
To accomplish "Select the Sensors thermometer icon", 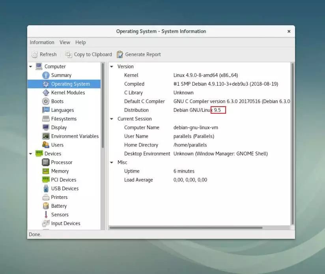I will [46, 214].
